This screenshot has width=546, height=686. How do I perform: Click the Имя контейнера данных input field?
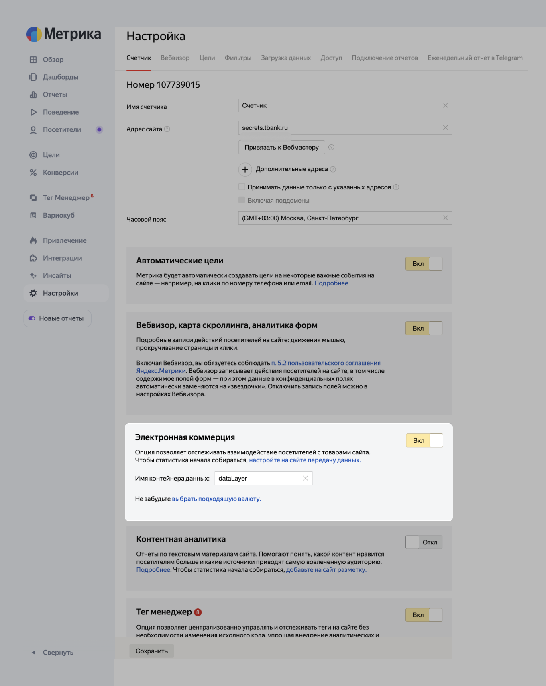[259, 478]
